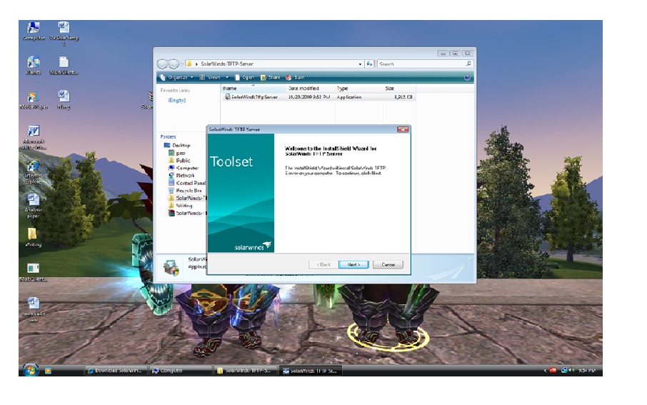Select the highlighted SolarWinds folder in the tree

[187, 198]
